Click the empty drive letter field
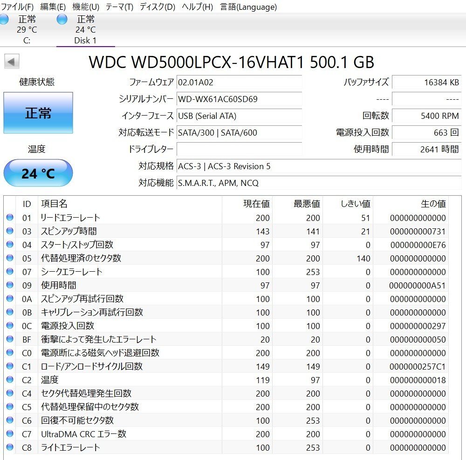This screenshot has width=466, height=460. 239,149
